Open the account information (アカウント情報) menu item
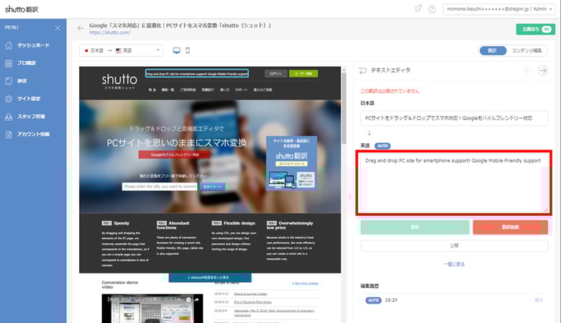Screen dimensions: 561x323 click(33, 135)
